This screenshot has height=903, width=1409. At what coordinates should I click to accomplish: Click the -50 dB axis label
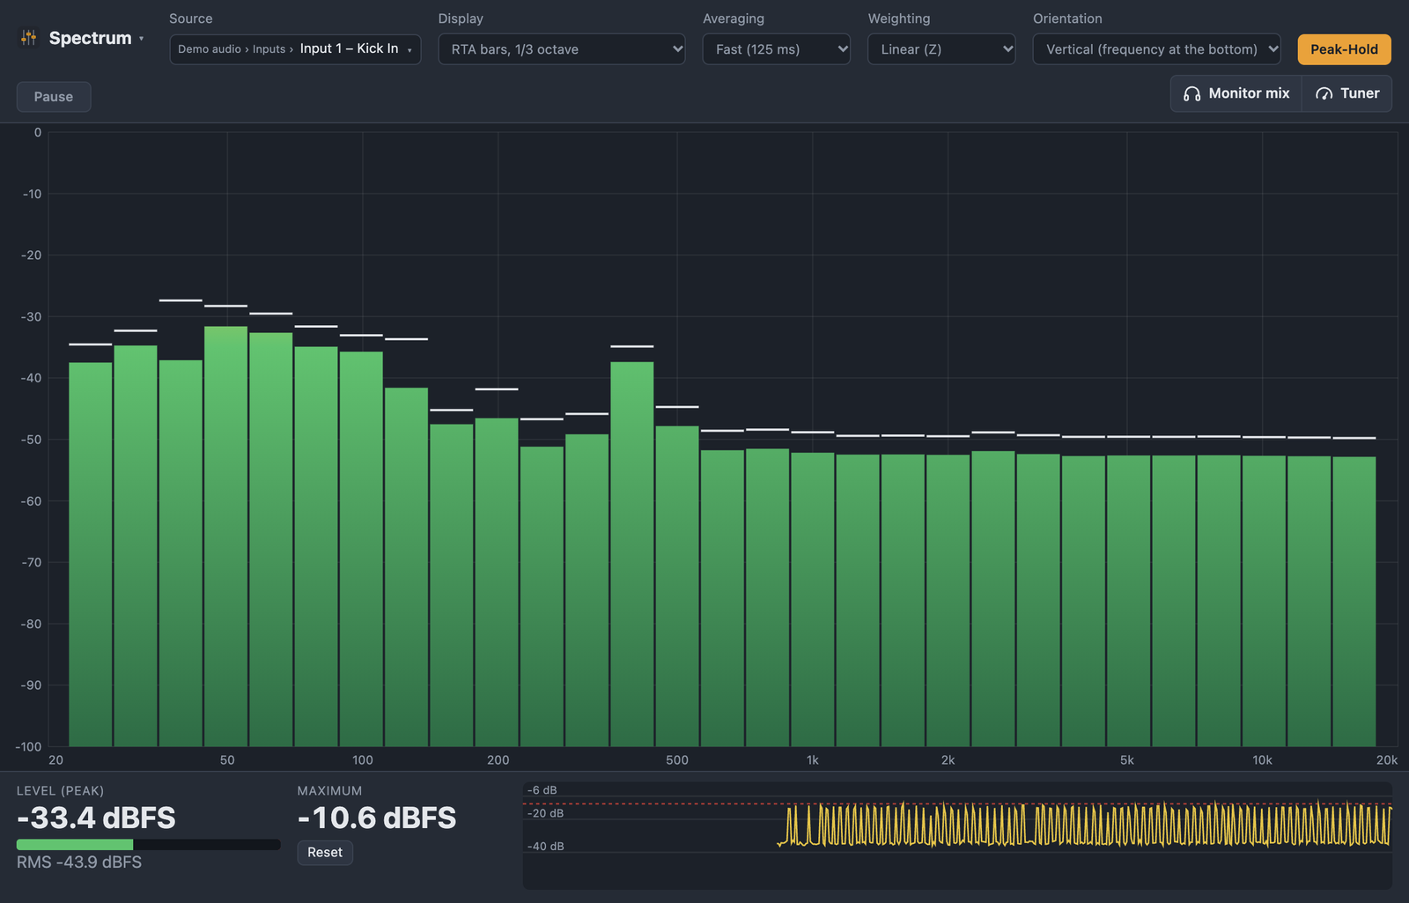click(31, 440)
